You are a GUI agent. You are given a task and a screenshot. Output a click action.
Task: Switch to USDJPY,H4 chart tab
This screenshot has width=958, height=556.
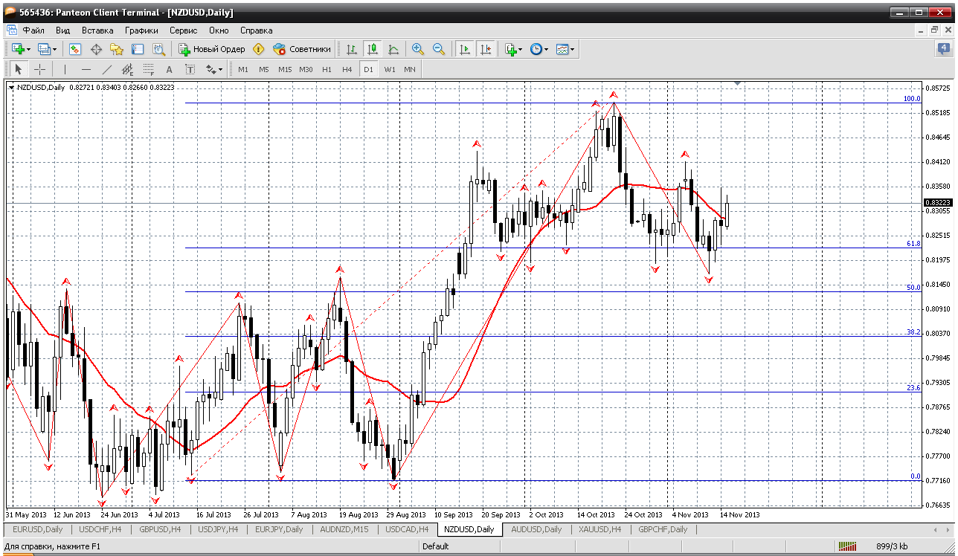pos(217,529)
